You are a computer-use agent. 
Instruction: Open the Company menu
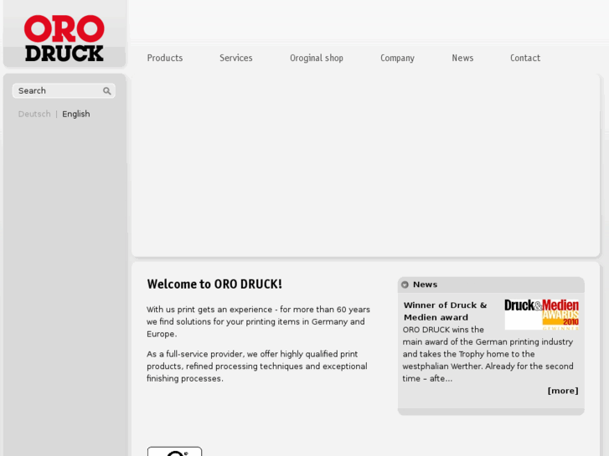pyautogui.click(x=397, y=58)
